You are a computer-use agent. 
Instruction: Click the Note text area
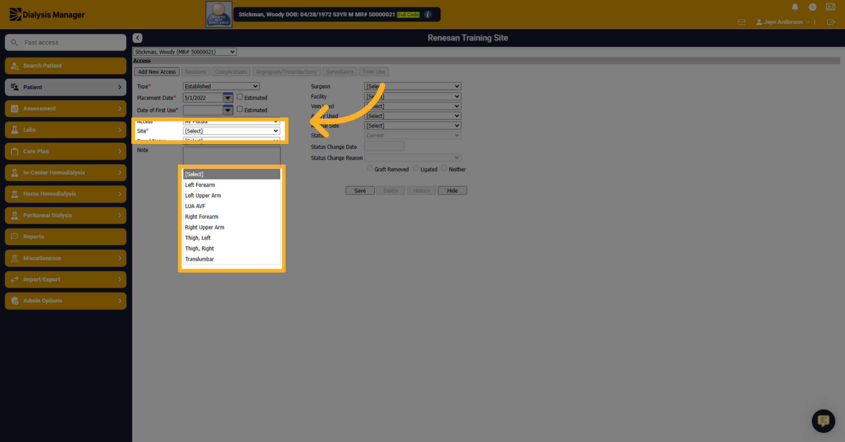click(232, 155)
